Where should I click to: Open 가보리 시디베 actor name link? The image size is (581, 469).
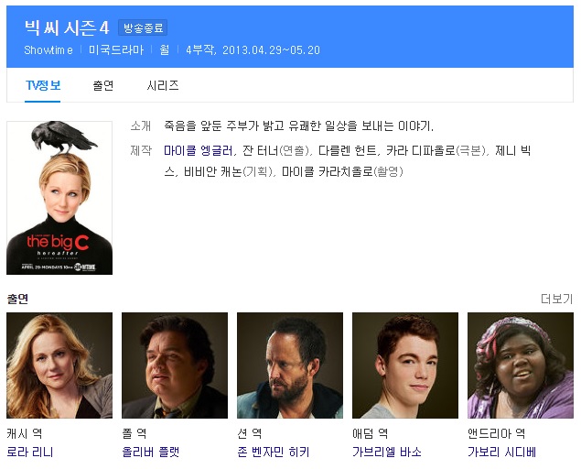click(x=502, y=452)
